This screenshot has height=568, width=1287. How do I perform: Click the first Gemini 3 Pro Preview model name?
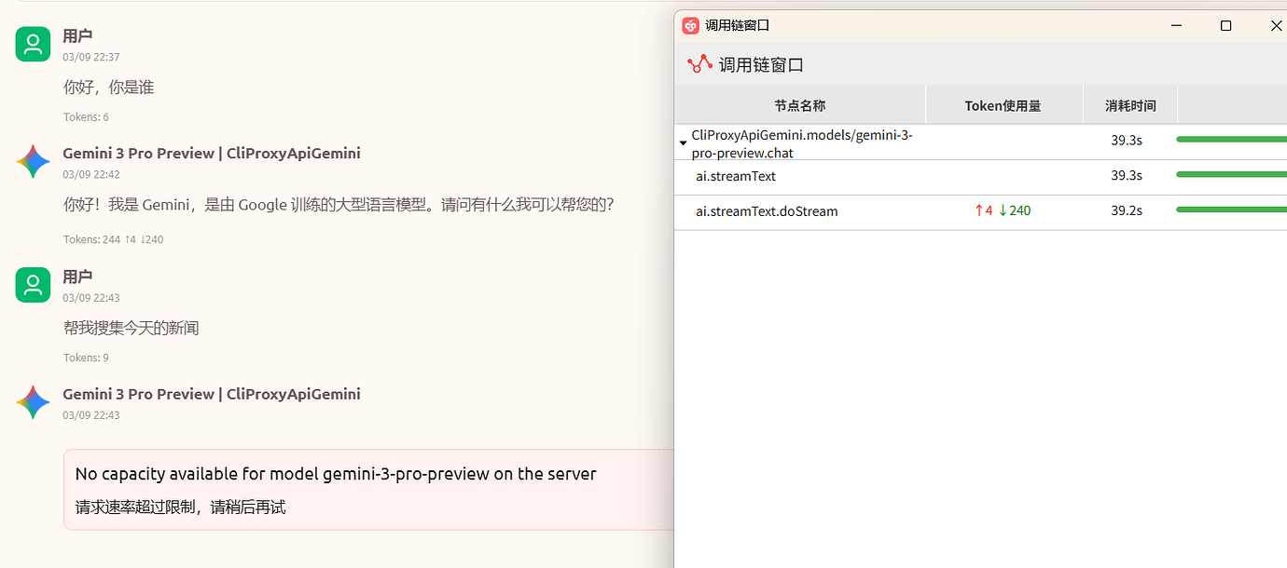[x=212, y=153]
